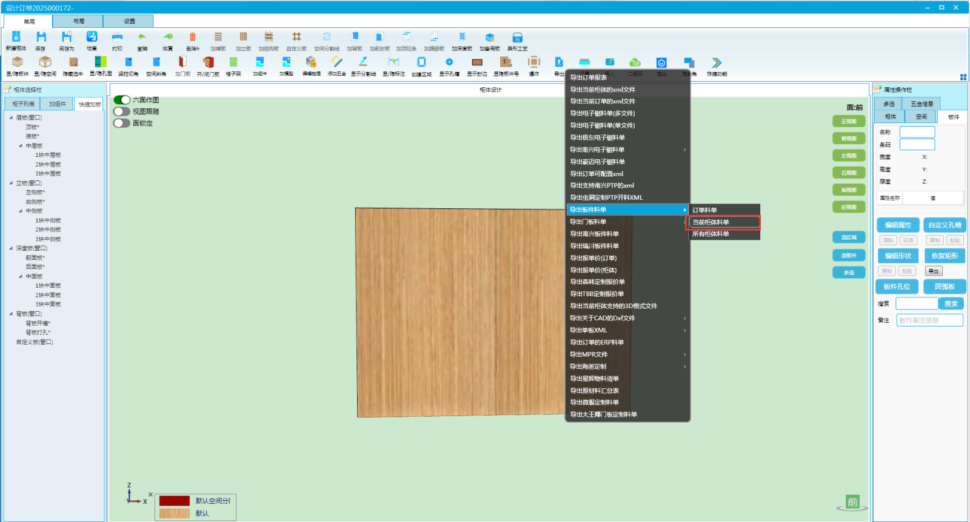Click the green 格子架 icon

[x=233, y=62]
